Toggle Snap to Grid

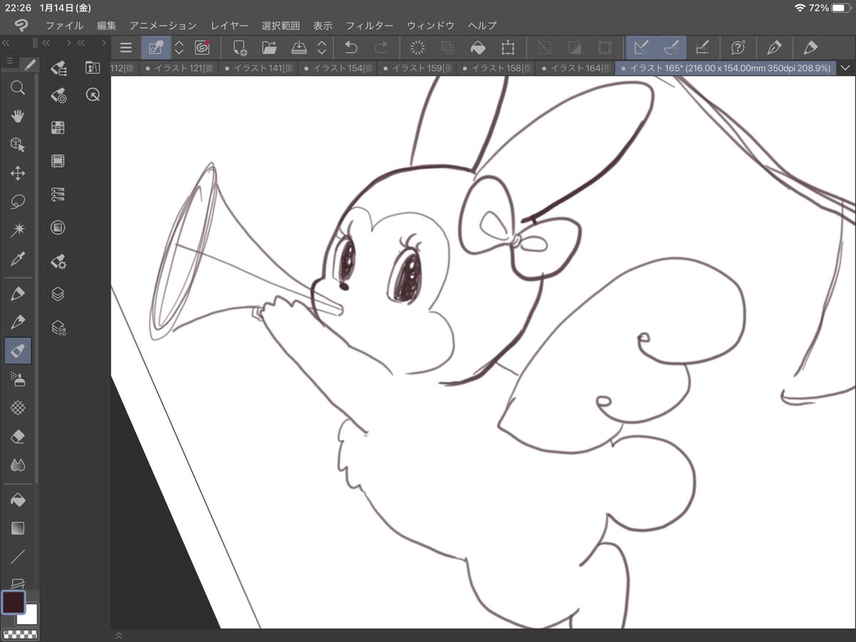(702, 48)
